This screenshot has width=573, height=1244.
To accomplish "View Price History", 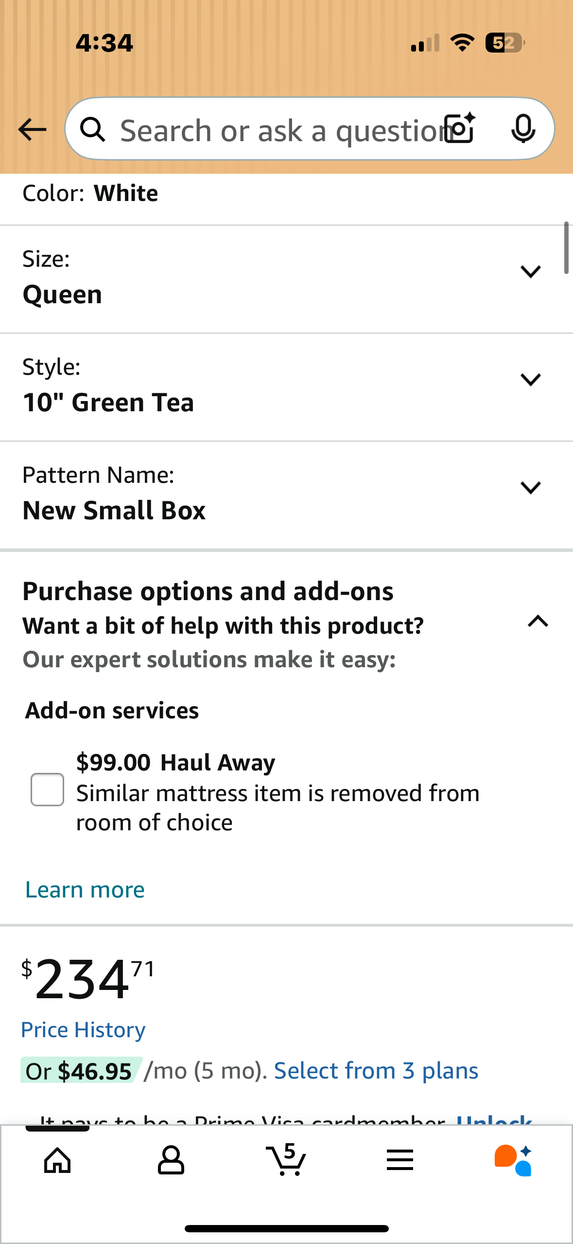I will (83, 1029).
